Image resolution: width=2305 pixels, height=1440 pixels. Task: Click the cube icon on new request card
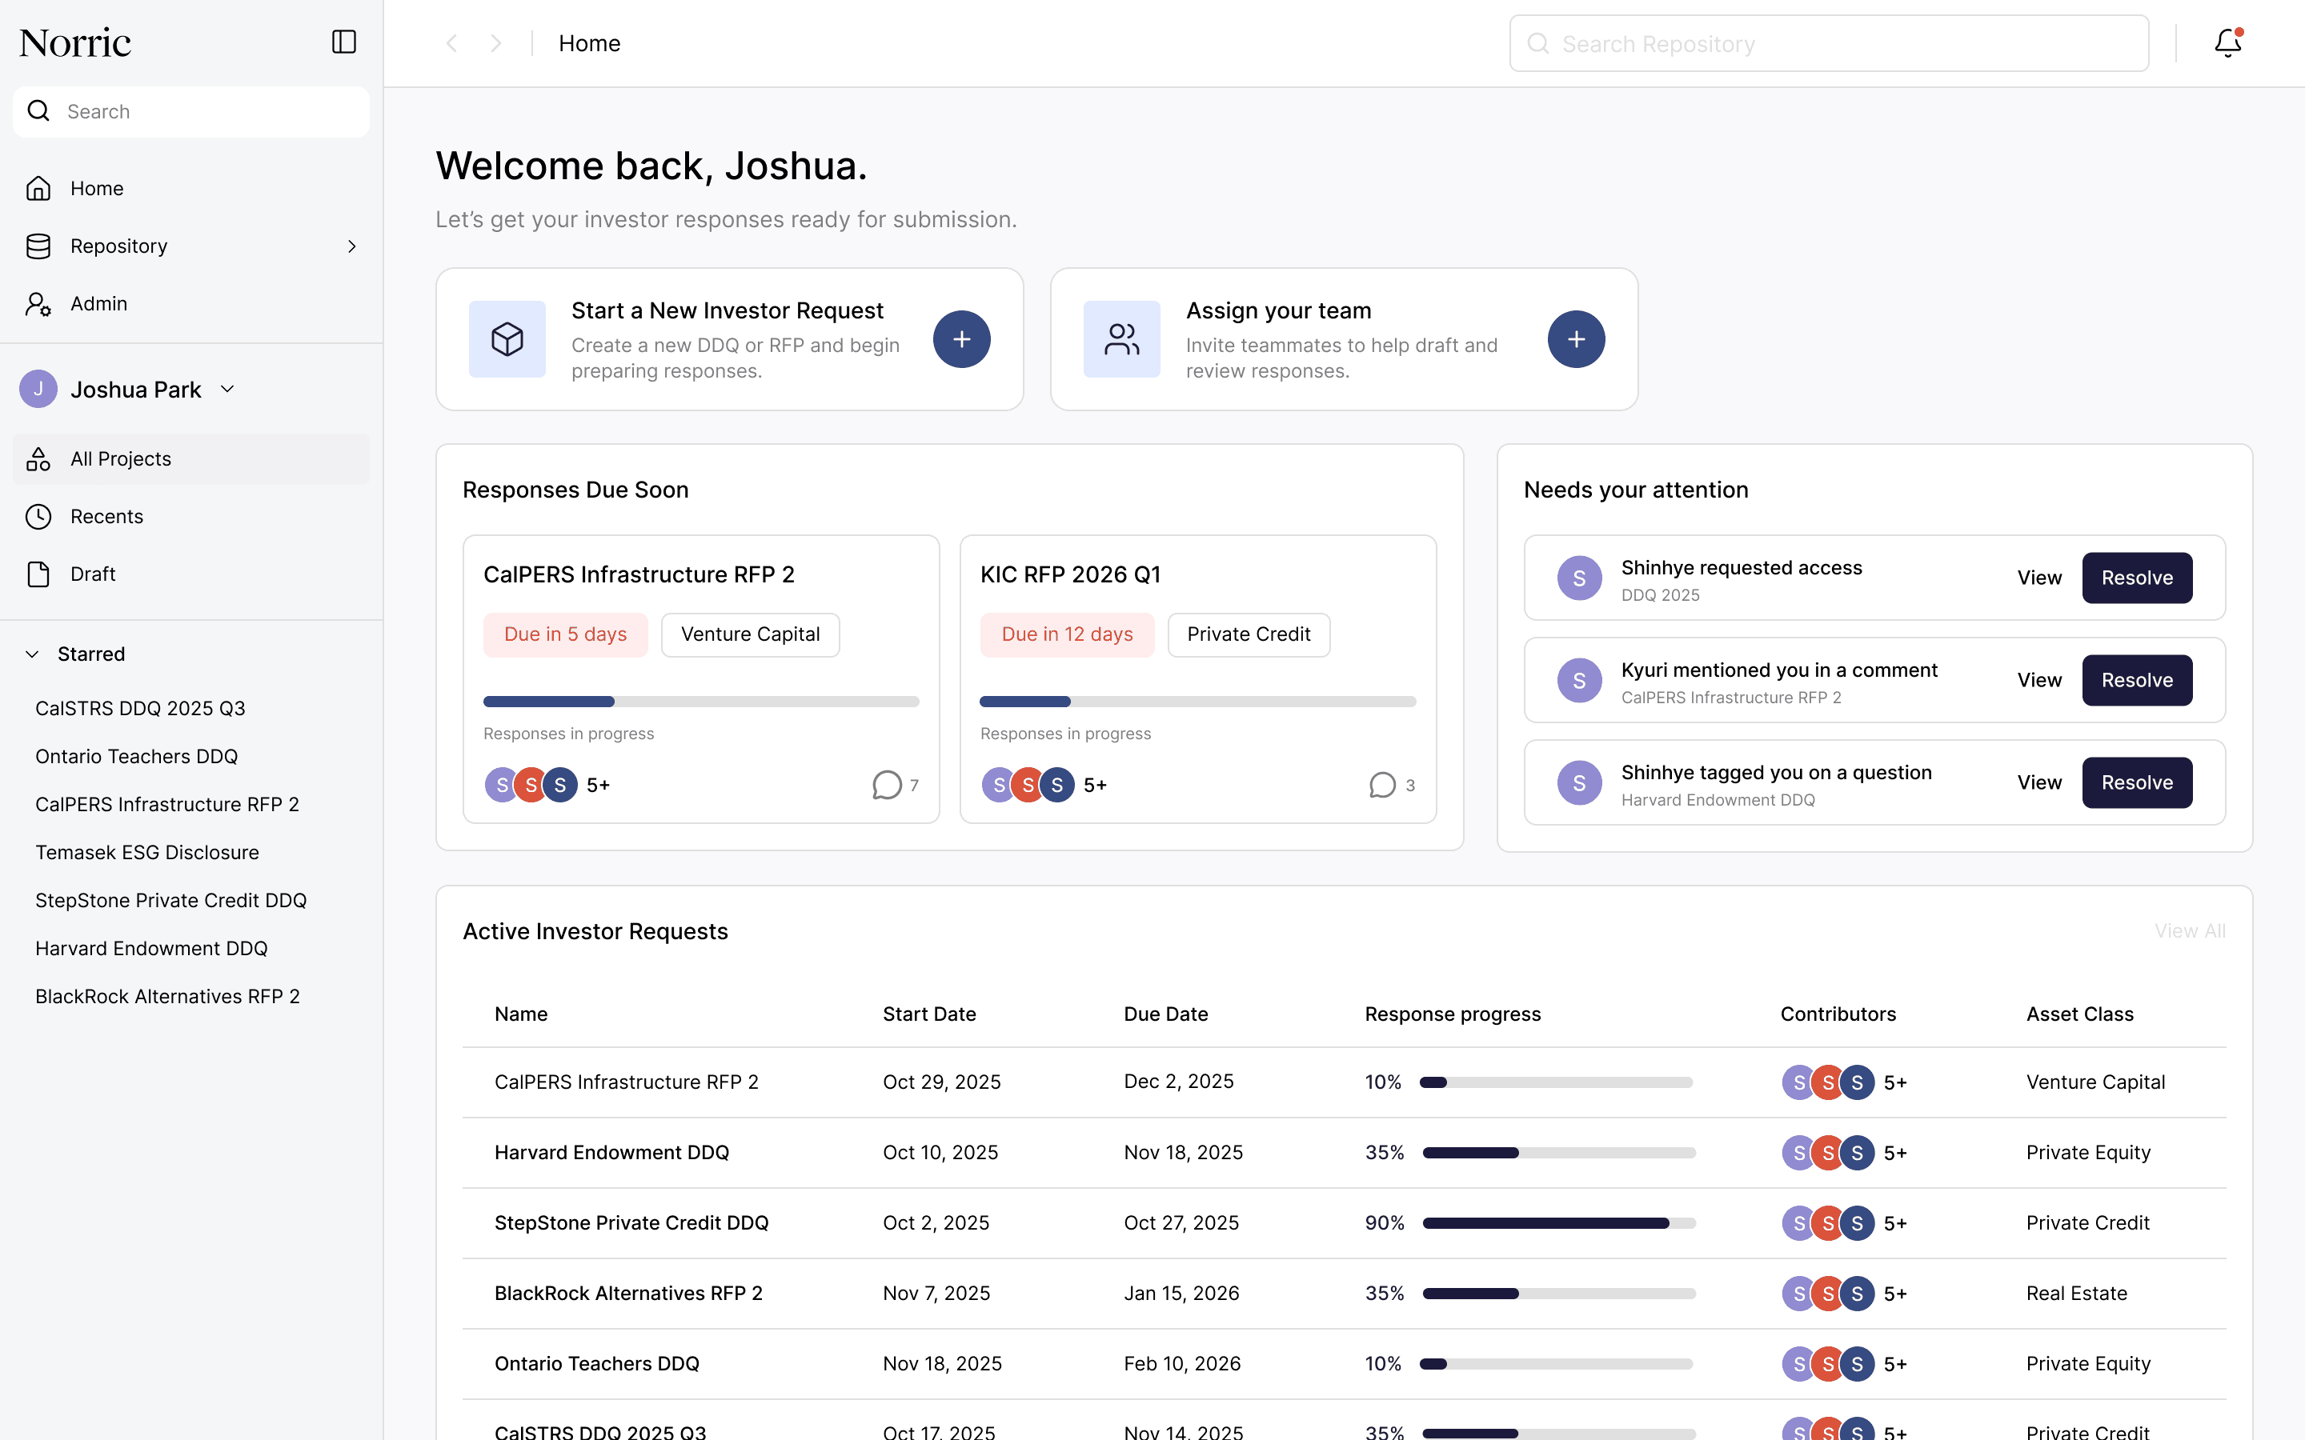point(507,339)
